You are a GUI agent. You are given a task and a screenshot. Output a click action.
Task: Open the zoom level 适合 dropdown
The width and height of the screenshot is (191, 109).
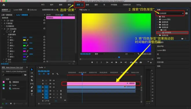[x=100, y=54]
